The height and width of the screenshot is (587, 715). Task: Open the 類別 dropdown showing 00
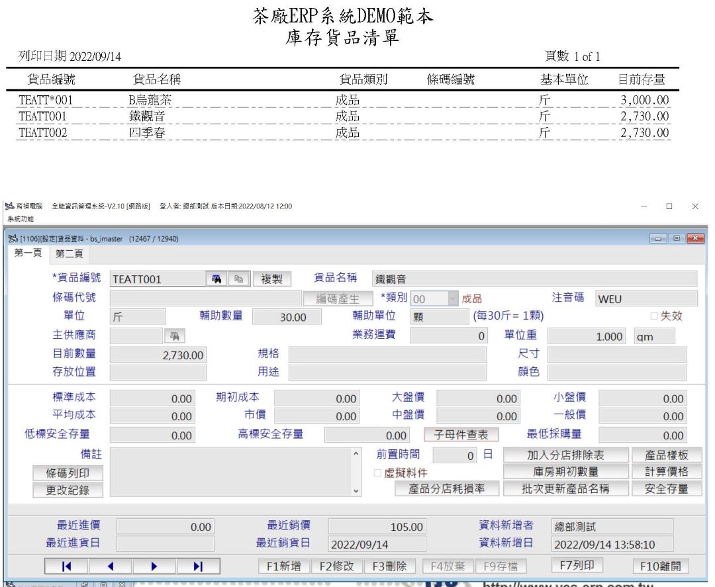452,299
